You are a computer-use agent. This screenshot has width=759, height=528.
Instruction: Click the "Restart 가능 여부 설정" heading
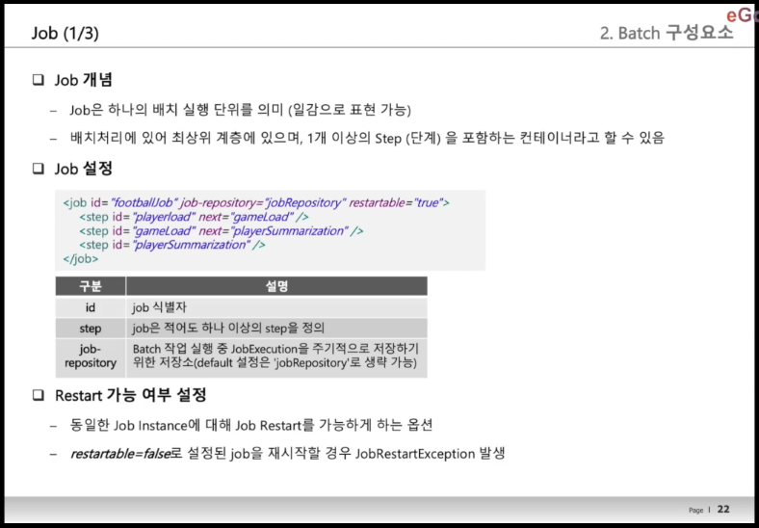tap(131, 395)
